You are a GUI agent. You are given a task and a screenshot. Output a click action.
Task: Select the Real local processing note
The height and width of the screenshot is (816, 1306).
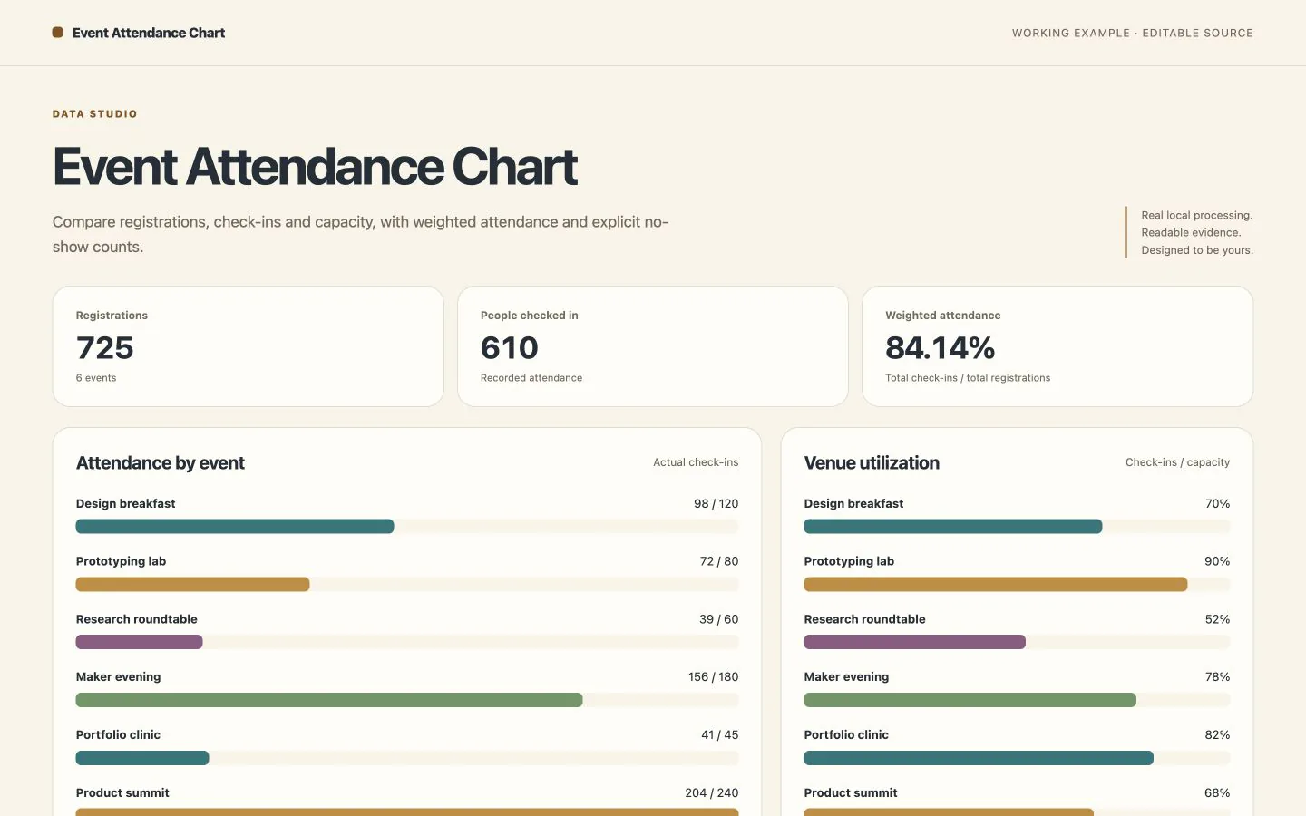click(x=1197, y=215)
